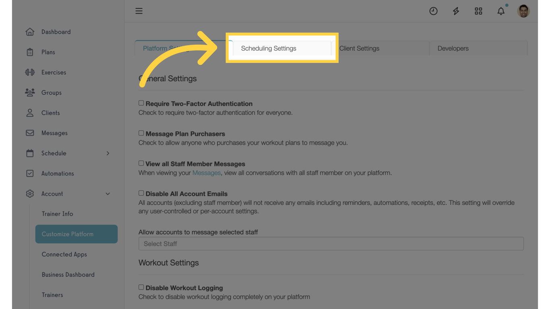Open the Developers tab
The height and width of the screenshot is (309, 550).
[x=453, y=48]
